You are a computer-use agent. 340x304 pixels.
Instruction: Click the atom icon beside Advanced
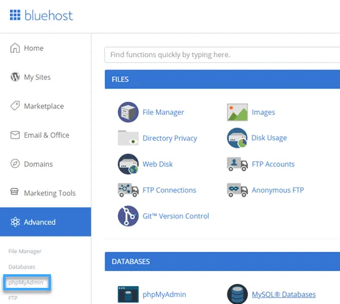pyautogui.click(x=15, y=221)
